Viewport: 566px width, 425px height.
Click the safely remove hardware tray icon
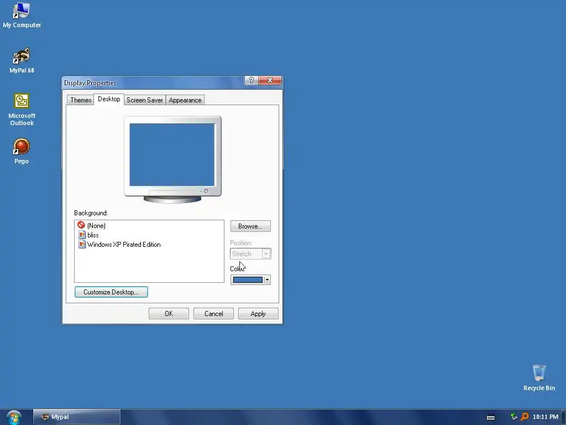tap(513, 417)
